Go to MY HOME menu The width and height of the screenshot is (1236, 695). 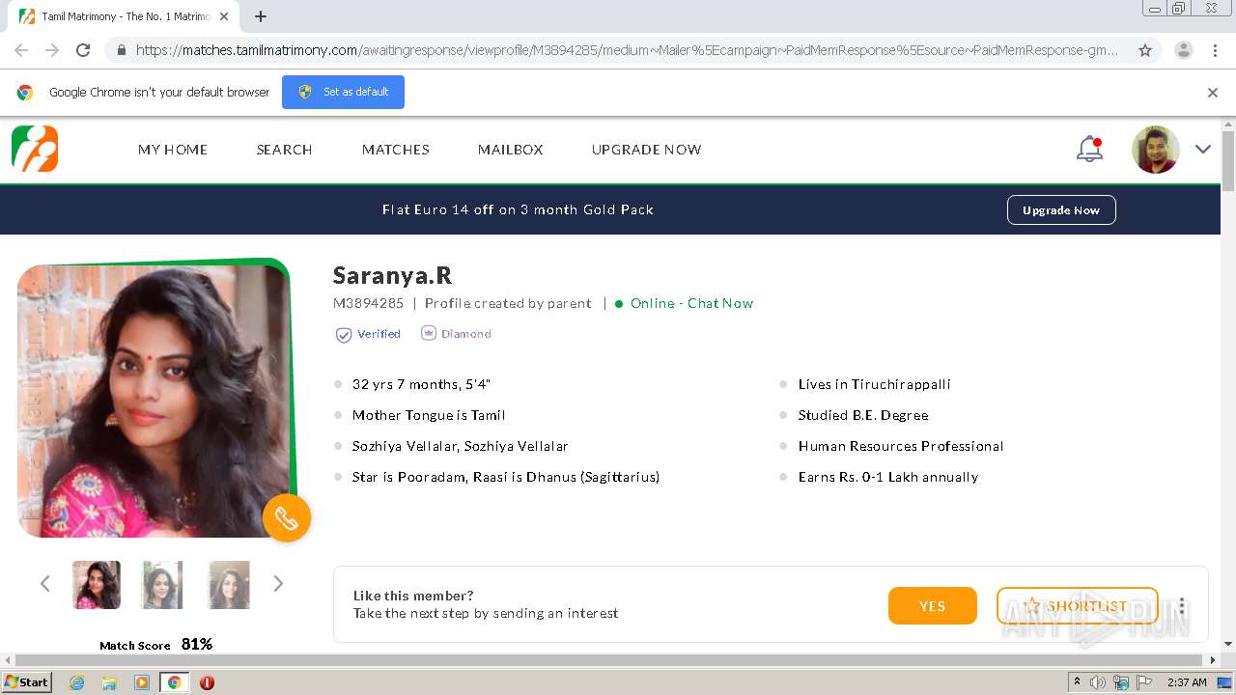tap(173, 150)
